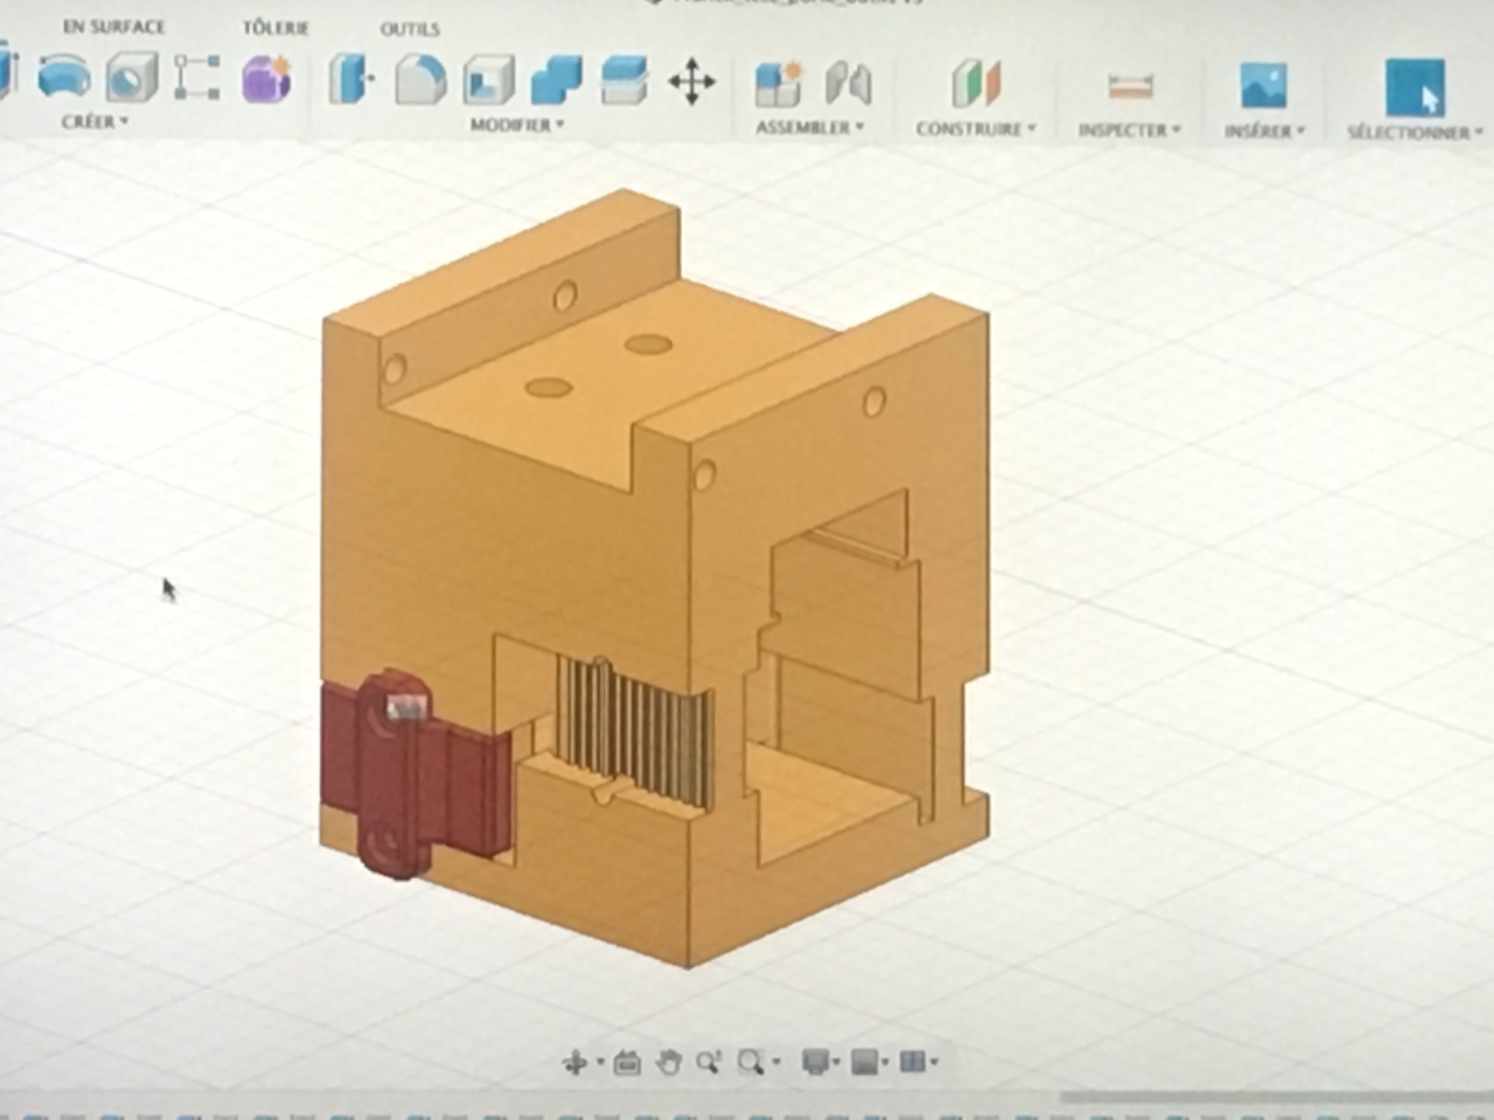The width and height of the screenshot is (1494, 1120).
Task: Select the Joint tool in Assembler
Action: (848, 83)
